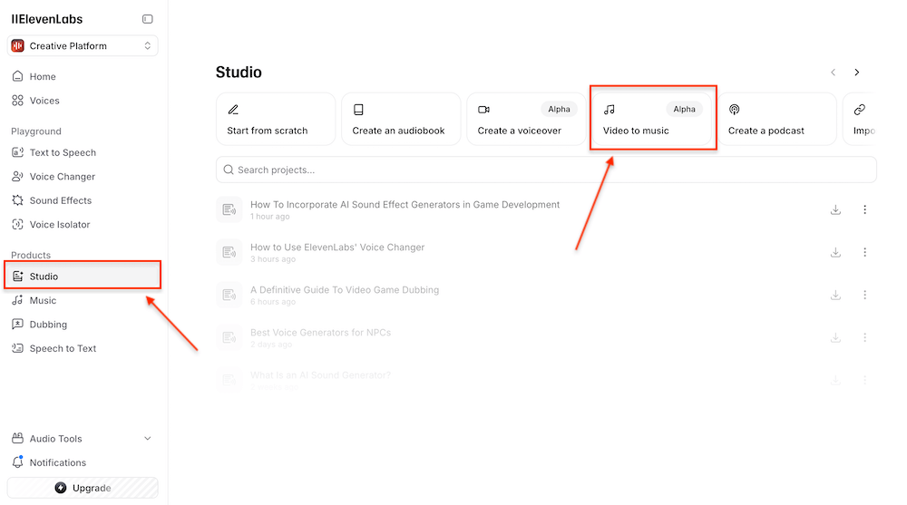Open A Definitive Guide To Video Game Dubbing
Image resolution: width=907 pixels, height=505 pixels.
click(344, 290)
